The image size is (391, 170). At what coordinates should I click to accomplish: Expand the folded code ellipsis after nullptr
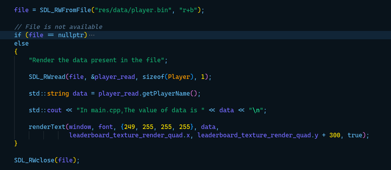coord(92,35)
